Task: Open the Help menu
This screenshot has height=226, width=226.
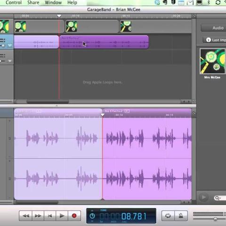Action: [x=72, y=2]
